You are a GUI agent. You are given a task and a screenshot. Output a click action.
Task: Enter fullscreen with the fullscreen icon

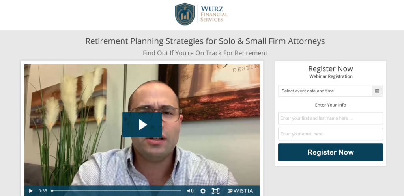(x=215, y=191)
